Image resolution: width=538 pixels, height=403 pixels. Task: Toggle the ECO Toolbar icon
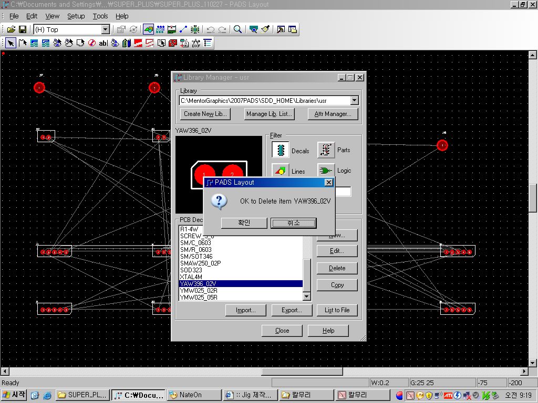(183, 29)
